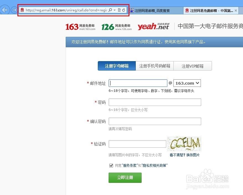Click the yeah.net logo

(x=154, y=26)
